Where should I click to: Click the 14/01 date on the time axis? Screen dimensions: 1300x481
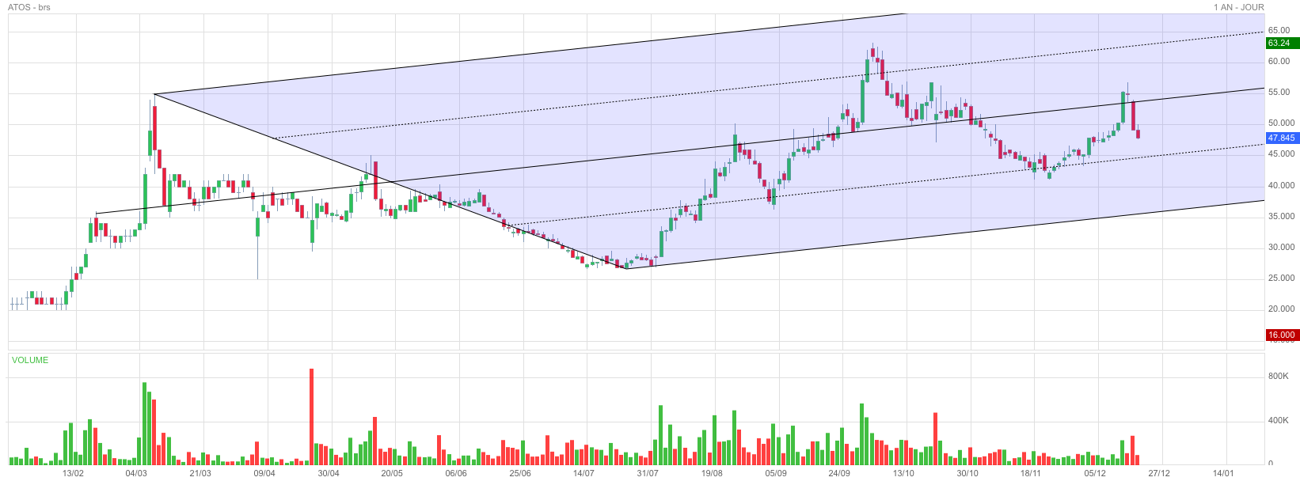point(1223,473)
